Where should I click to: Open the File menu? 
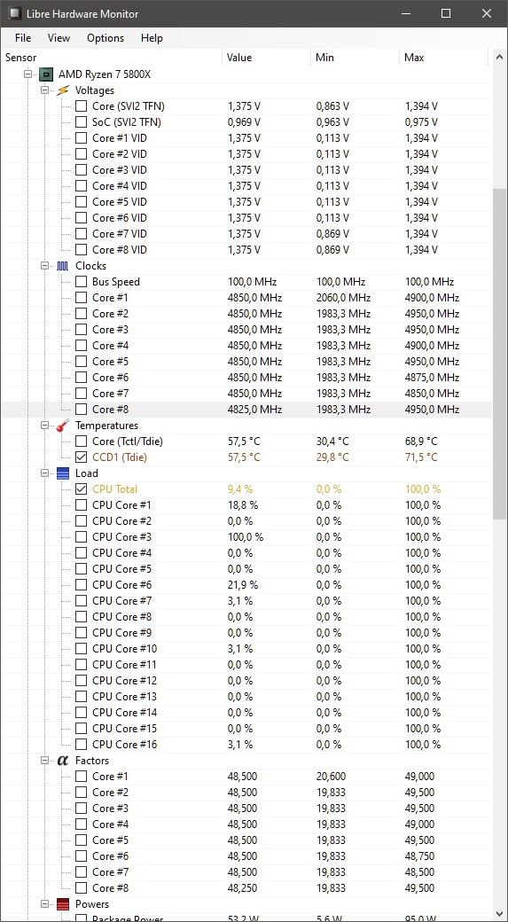click(23, 37)
